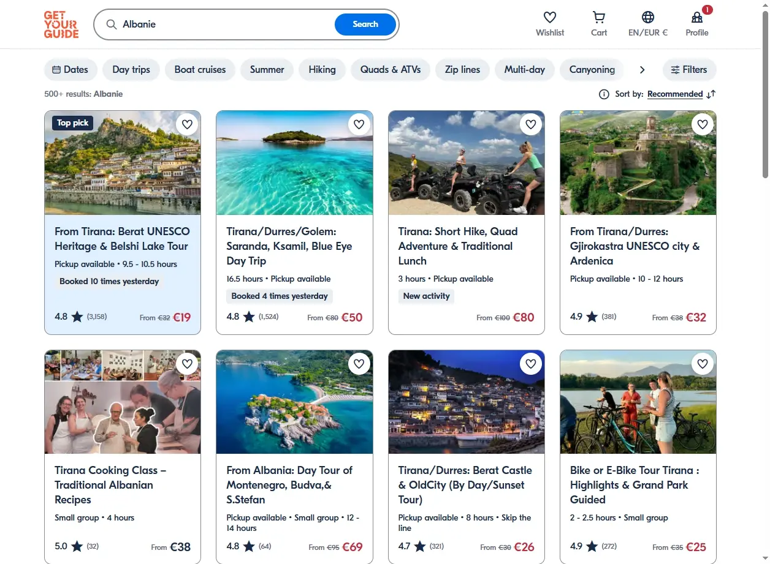The height and width of the screenshot is (564, 770).
Task: Click the turquoise water island photo
Action: pos(294,163)
